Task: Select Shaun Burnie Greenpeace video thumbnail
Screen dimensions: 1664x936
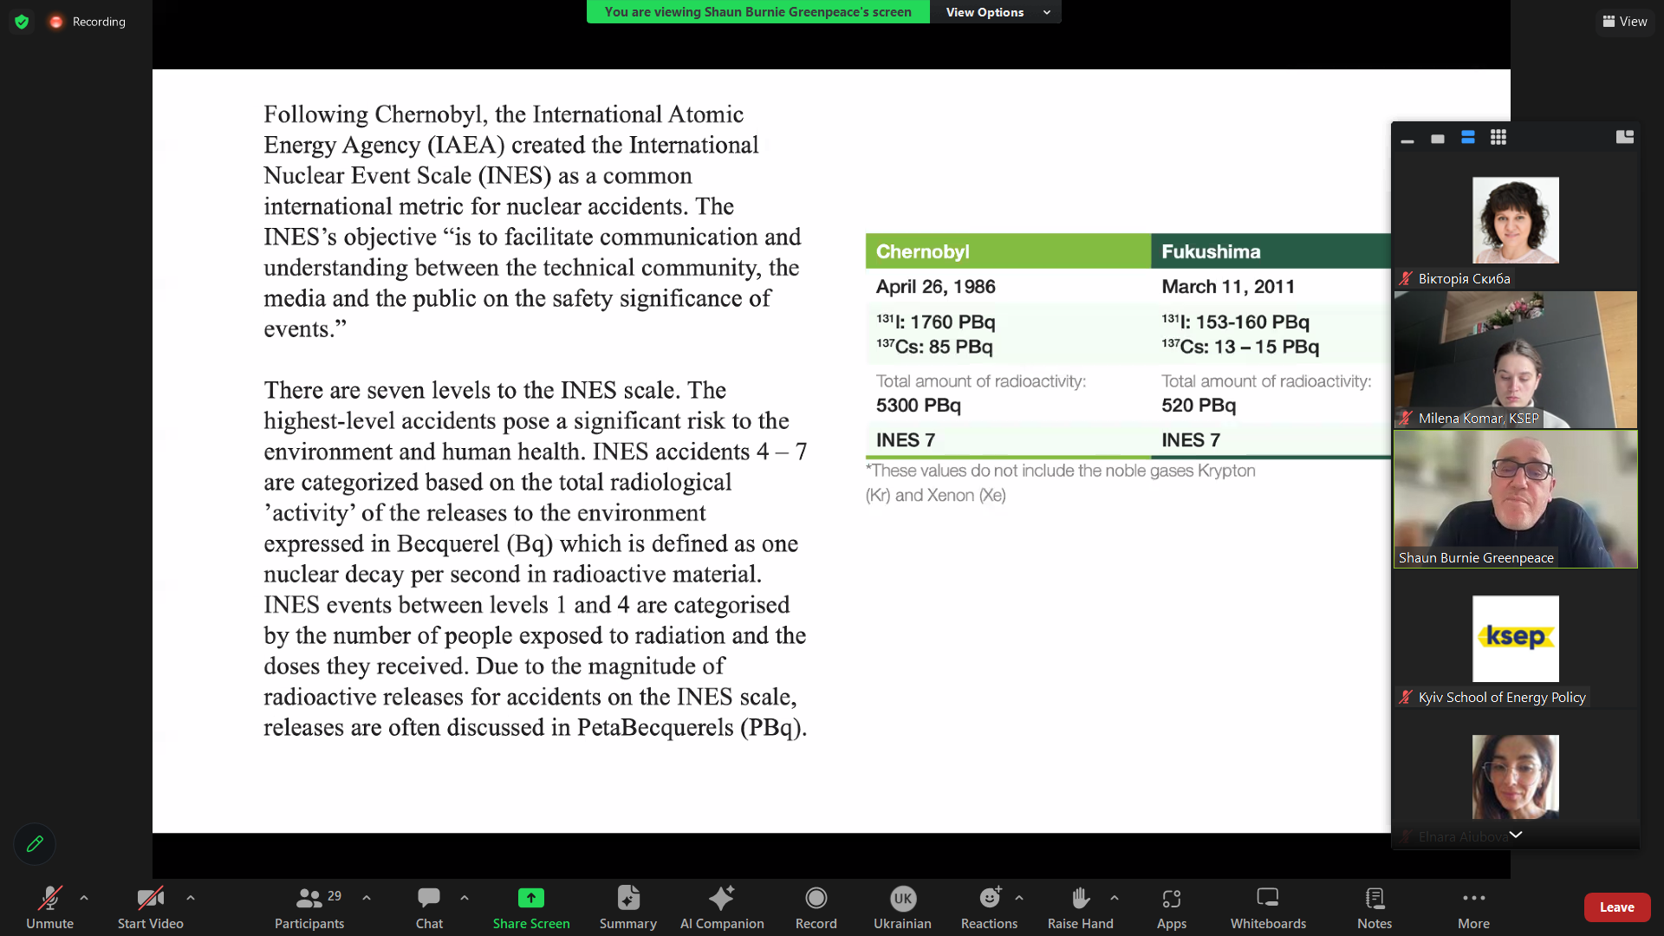Action: pos(1515,499)
